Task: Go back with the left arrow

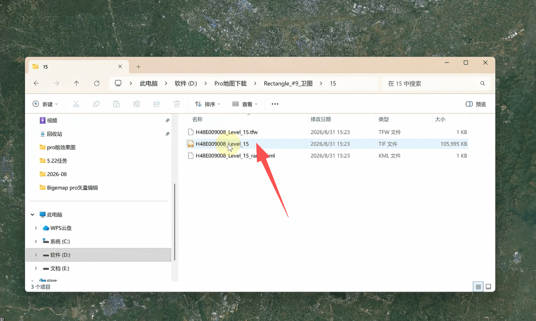Action: tap(36, 83)
